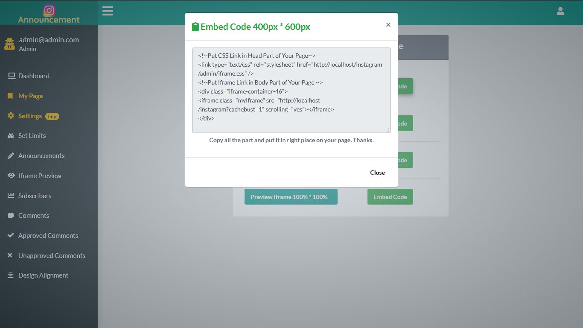Viewport: 583px width, 328px height.
Task: Click the clipboard icon in modal title
Action: (195, 26)
